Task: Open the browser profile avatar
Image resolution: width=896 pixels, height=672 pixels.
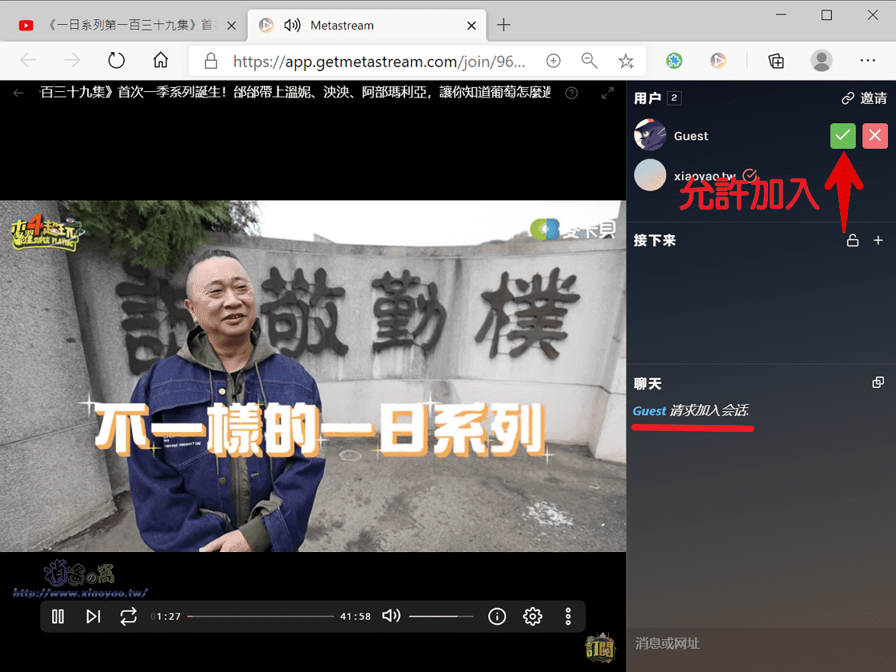Action: (821, 61)
